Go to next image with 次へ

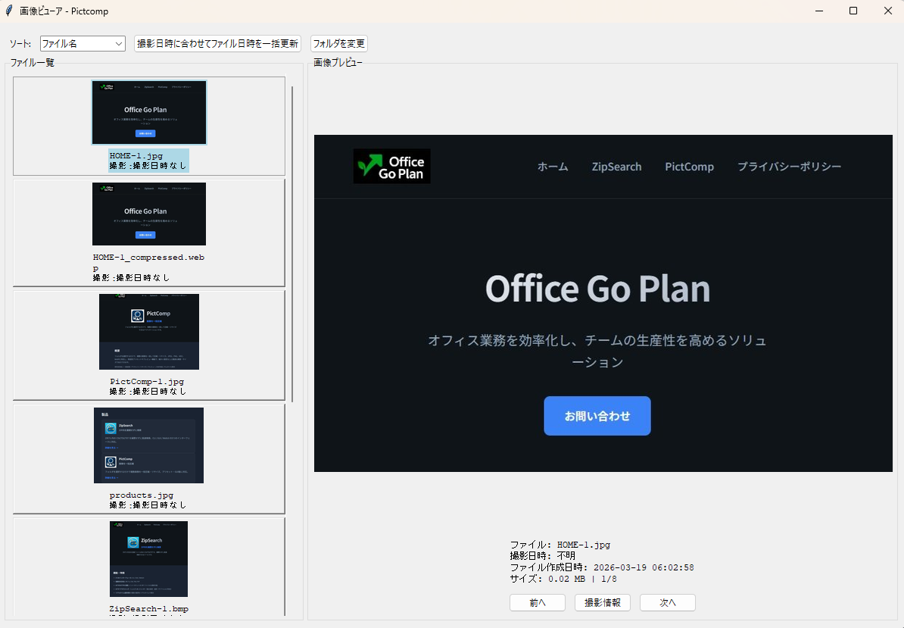click(668, 603)
